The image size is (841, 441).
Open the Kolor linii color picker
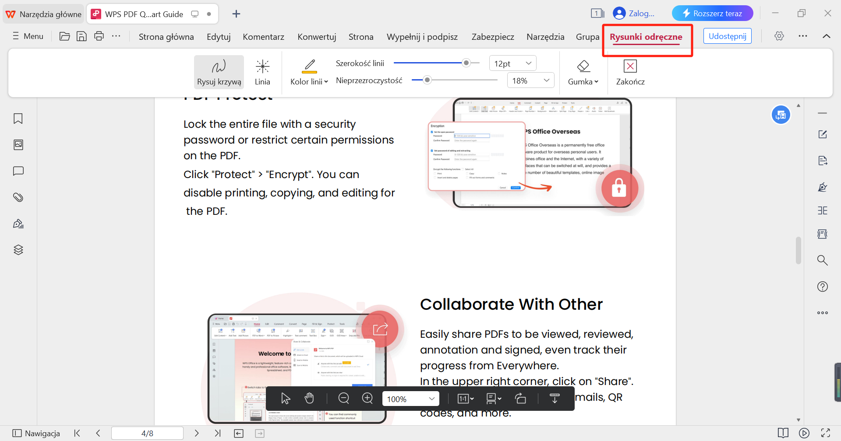click(309, 72)
